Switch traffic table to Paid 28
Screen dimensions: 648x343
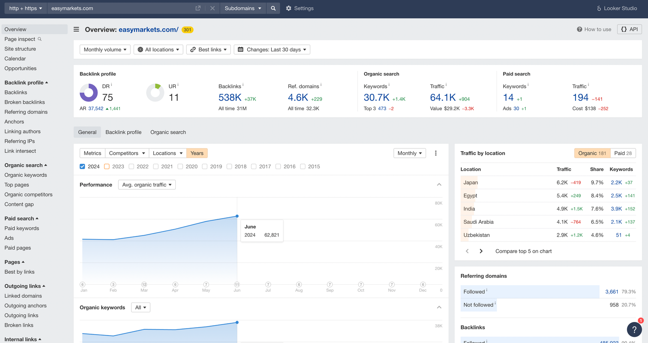point(623,153)
